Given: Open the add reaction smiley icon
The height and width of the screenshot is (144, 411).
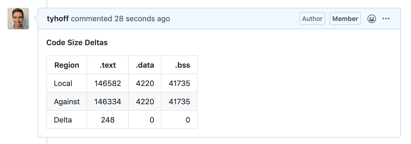Looking at the screenshot, I should [371, 19].
